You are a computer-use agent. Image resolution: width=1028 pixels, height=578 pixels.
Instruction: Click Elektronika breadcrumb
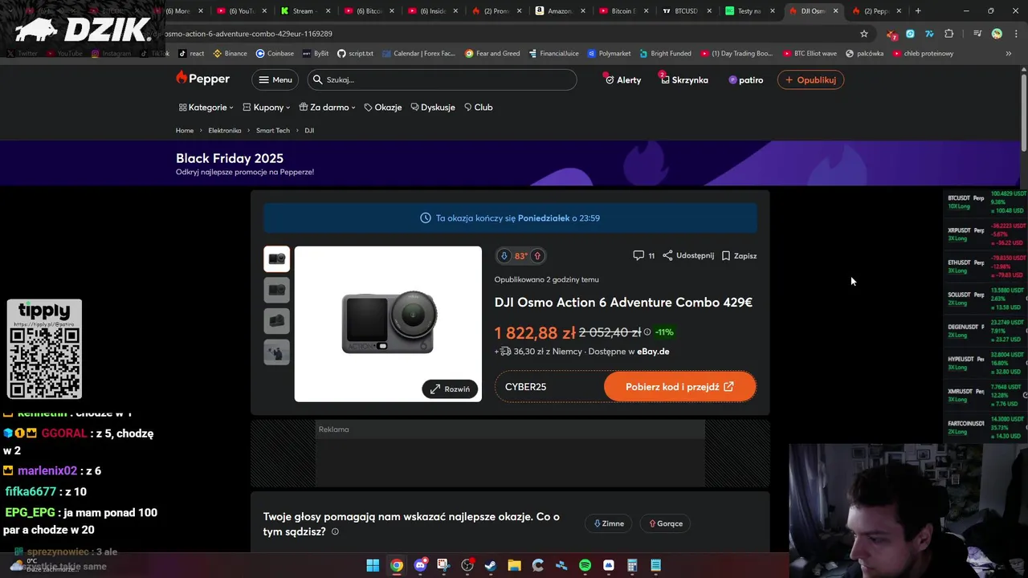[x=225, y=130]
